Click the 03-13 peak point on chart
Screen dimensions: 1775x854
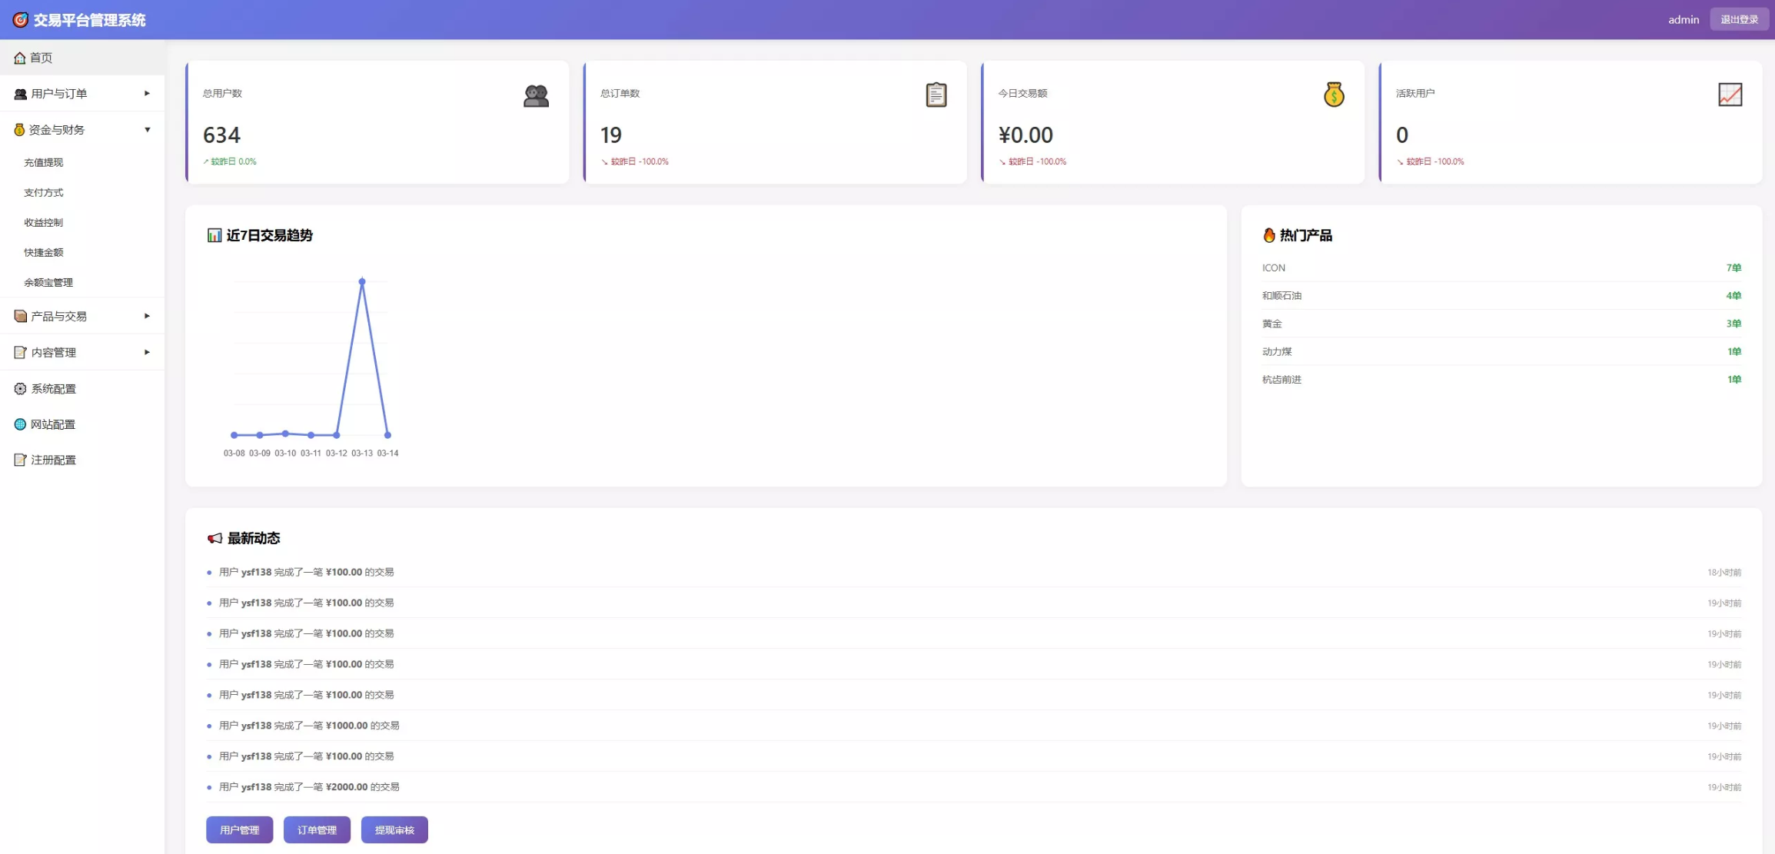[x=362, y=281]
